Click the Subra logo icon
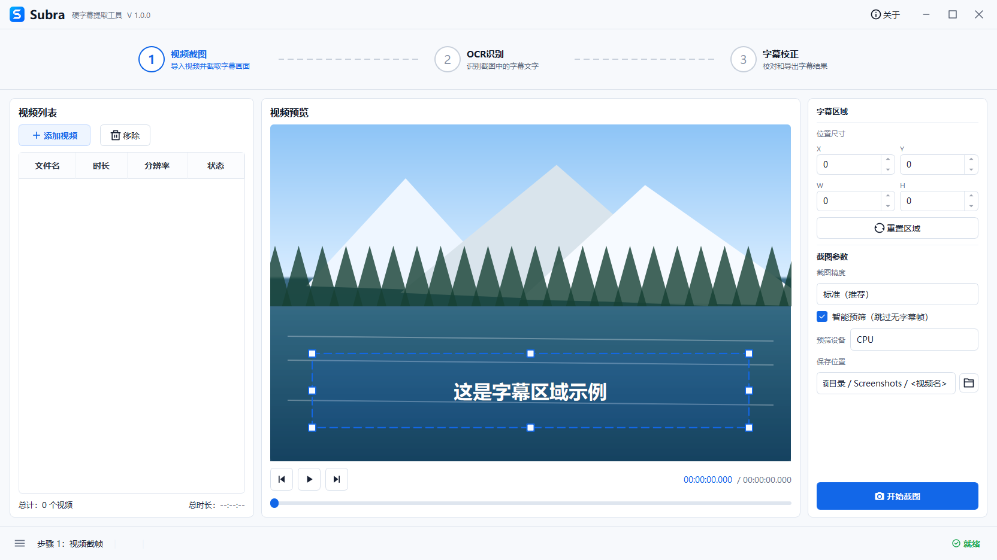 pos(17,14)
